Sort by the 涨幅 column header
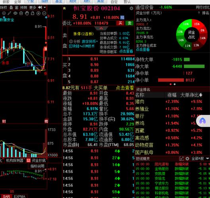This screenshot has width=210, height=198. point(172,95)
